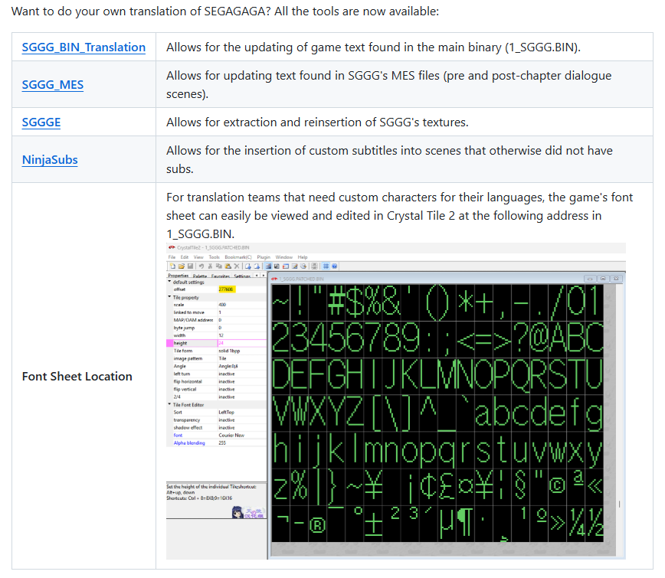Image resolution: width=665 pixels, height=578 pixels.
Task: Toggle the '2/4' inactive value
Action: 227,397
